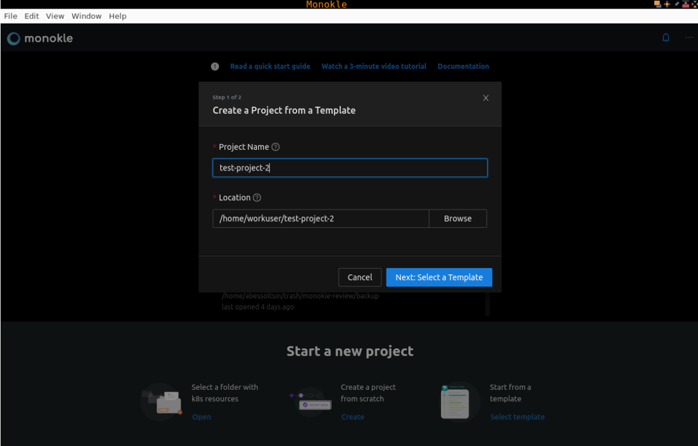Click the overlapping squares icon in title bar
Image resolution: width=698 pixels, height=446 pixels.
[x=658, y=4]
